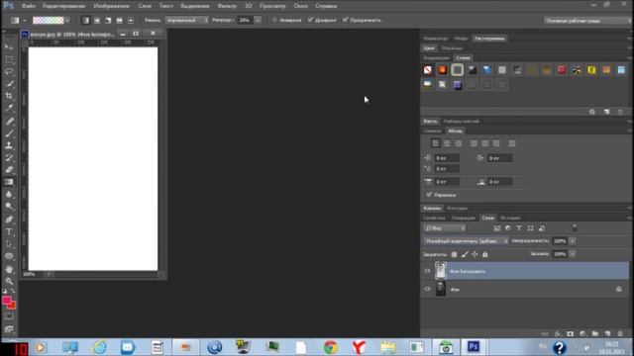Create new adjustment layer icon
This screenshot has width=634, height=356.
coord(582,334)
